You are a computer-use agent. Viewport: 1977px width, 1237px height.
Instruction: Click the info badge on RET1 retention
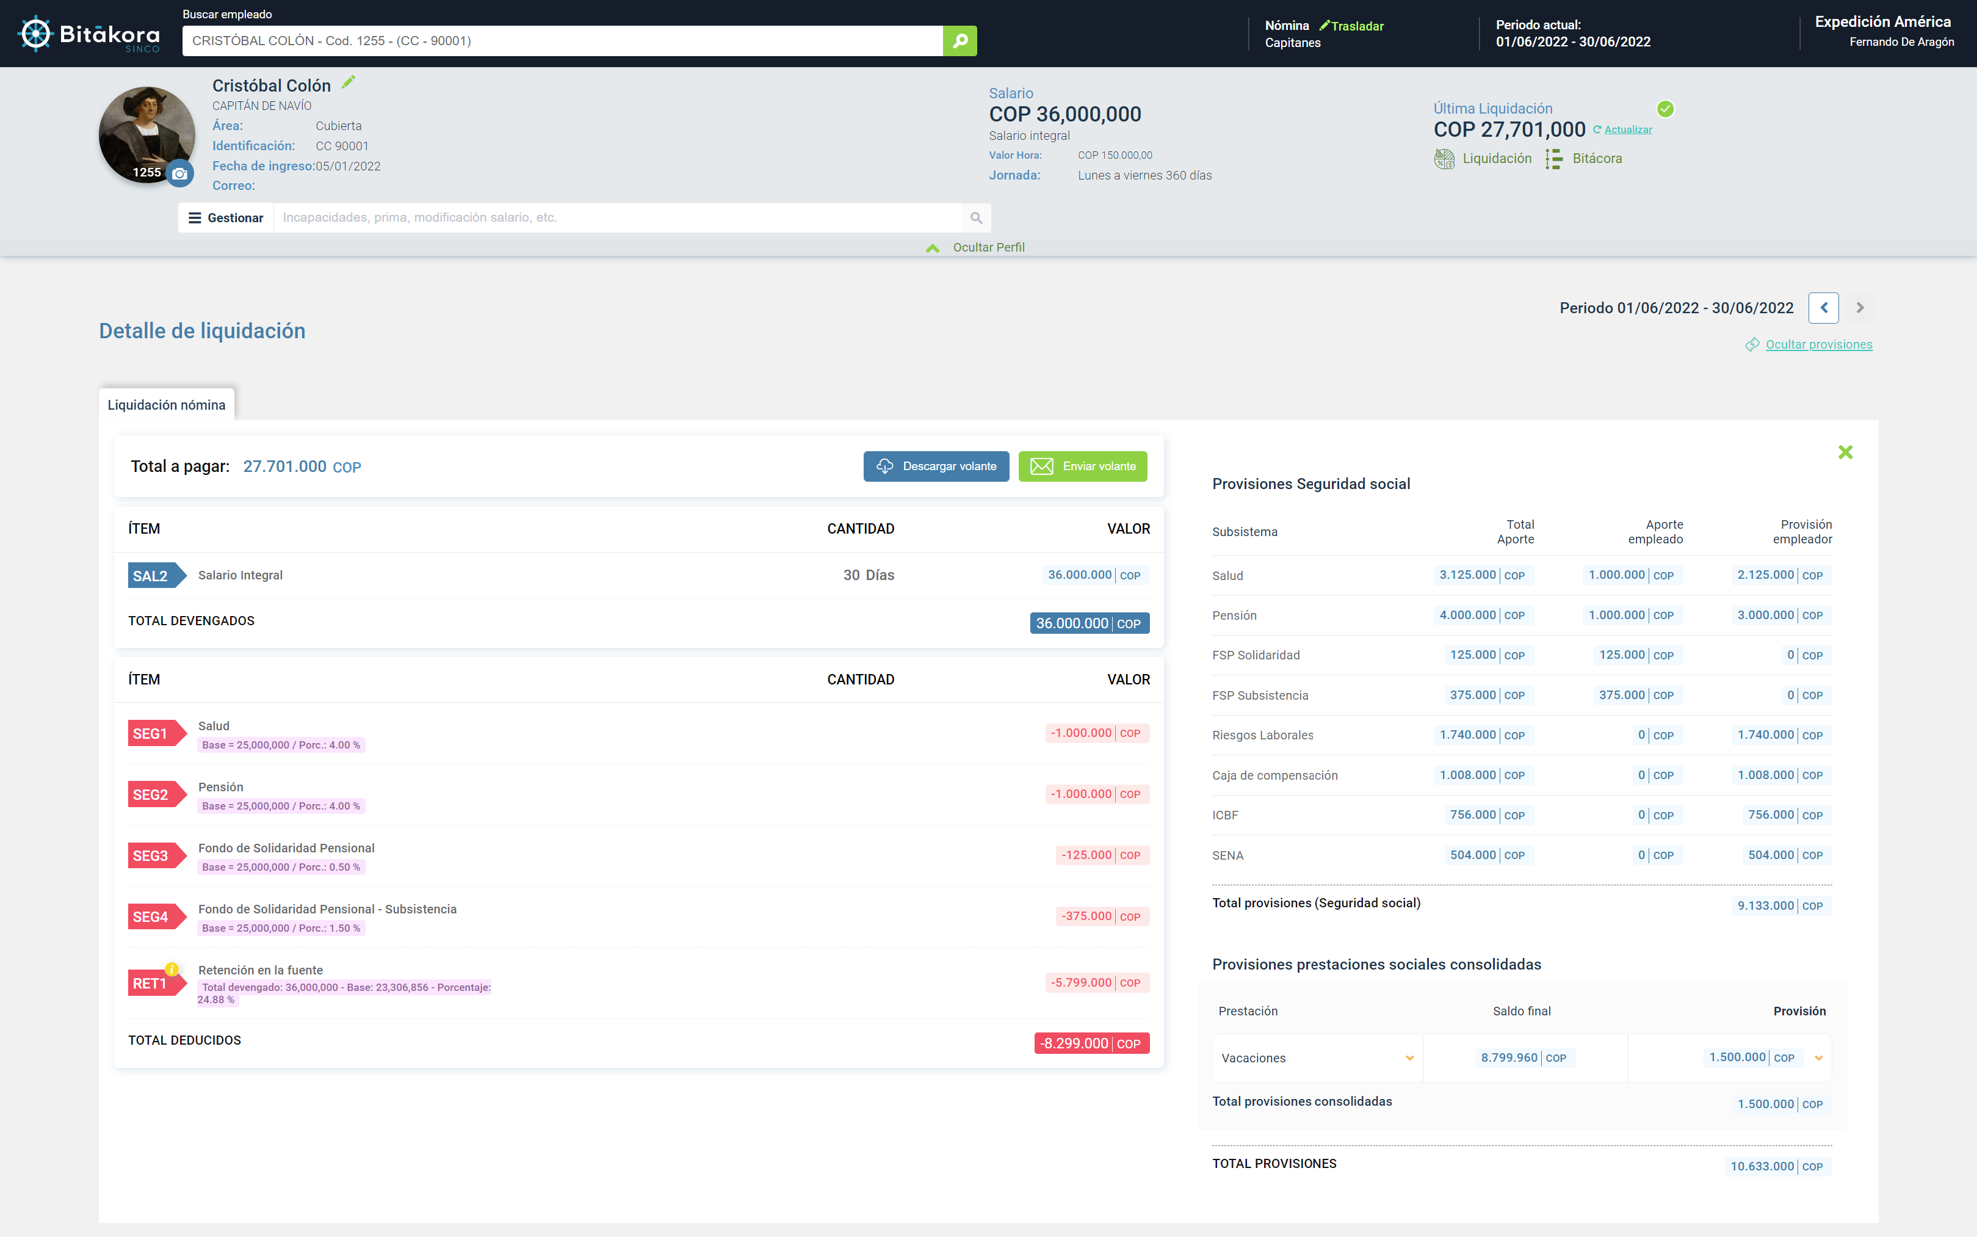[x=172, y=968]
